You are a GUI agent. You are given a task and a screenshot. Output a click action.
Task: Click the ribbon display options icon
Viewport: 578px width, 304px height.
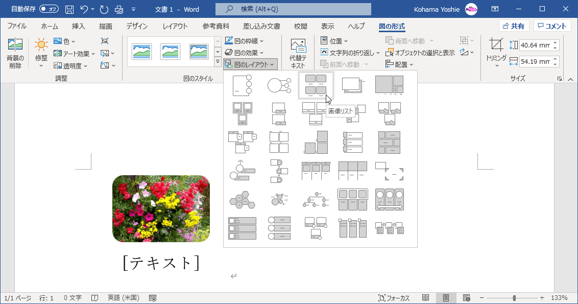point(495,9)
